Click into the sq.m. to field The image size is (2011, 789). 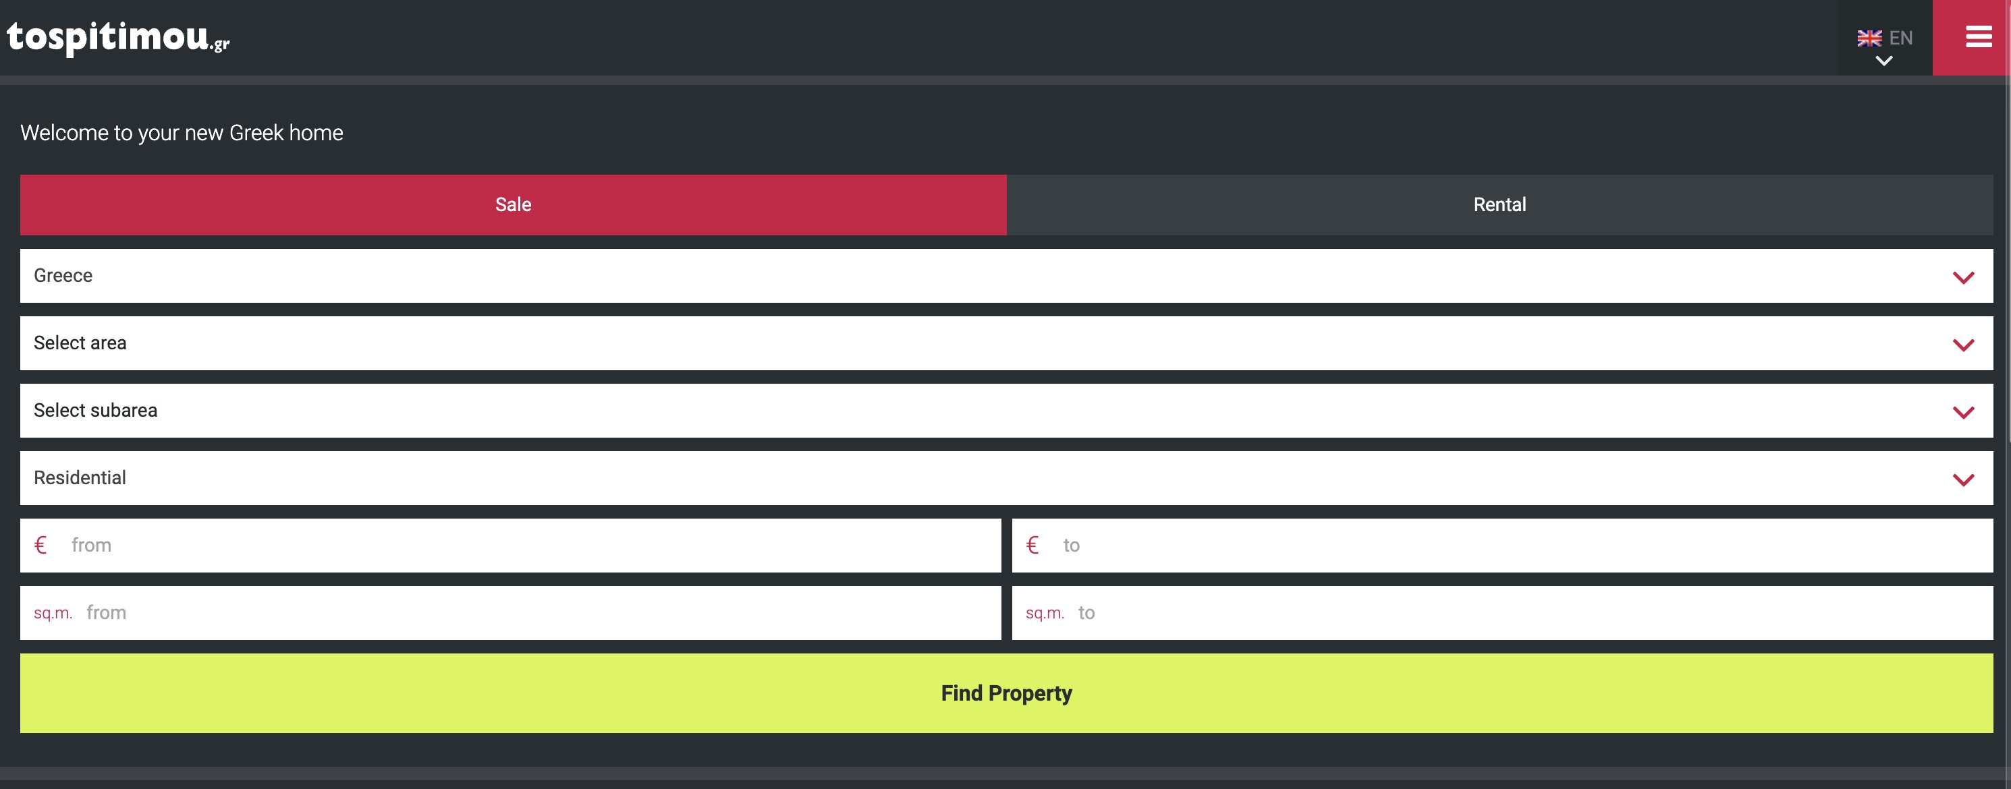coord(1530,612)
